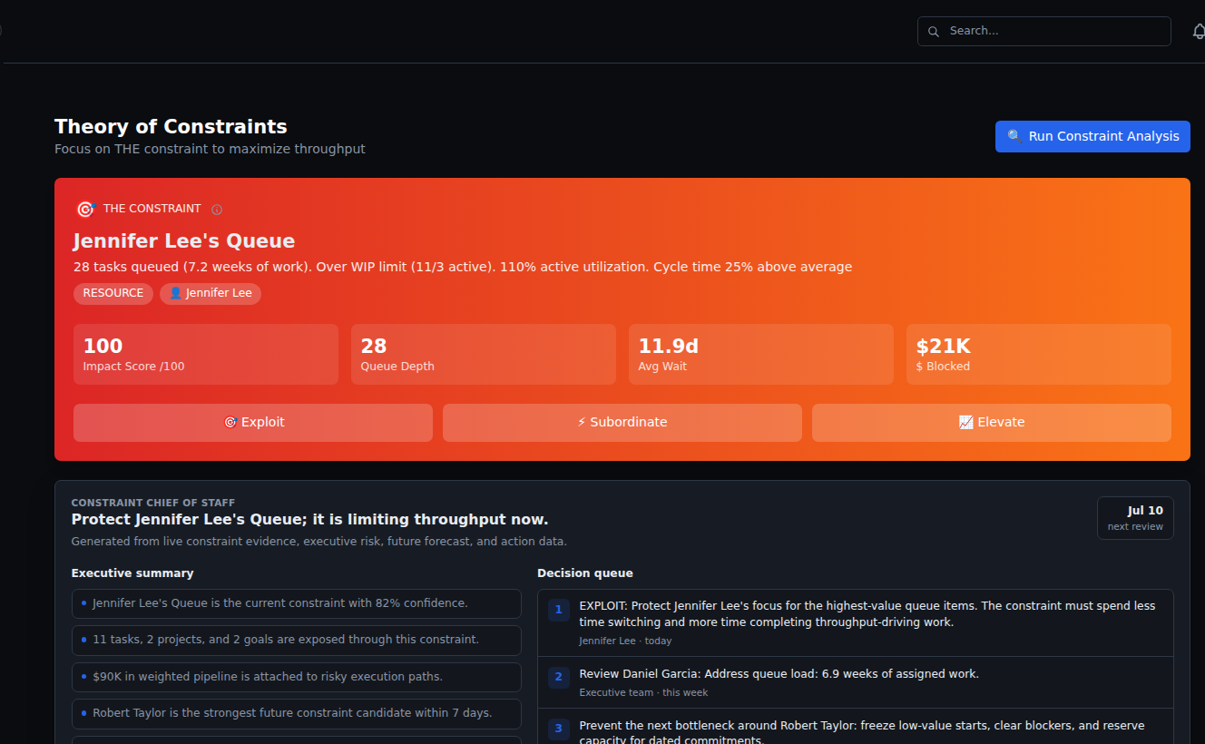Select the Review Daniel Garcia decision item
Viewport: 1205px width, 744px height.
pyautogui.click(x=856, y=682)
